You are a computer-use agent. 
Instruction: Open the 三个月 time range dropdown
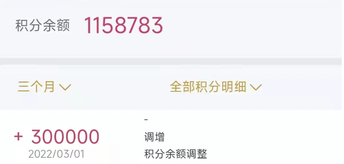44,87
